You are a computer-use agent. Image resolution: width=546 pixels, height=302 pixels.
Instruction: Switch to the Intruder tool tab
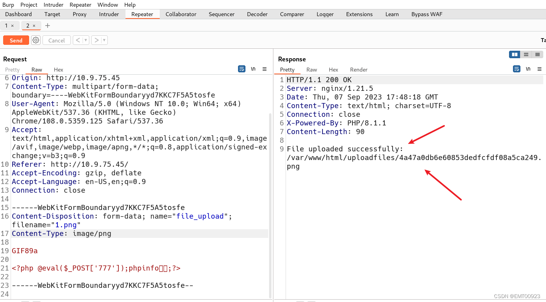click(109, 14)
